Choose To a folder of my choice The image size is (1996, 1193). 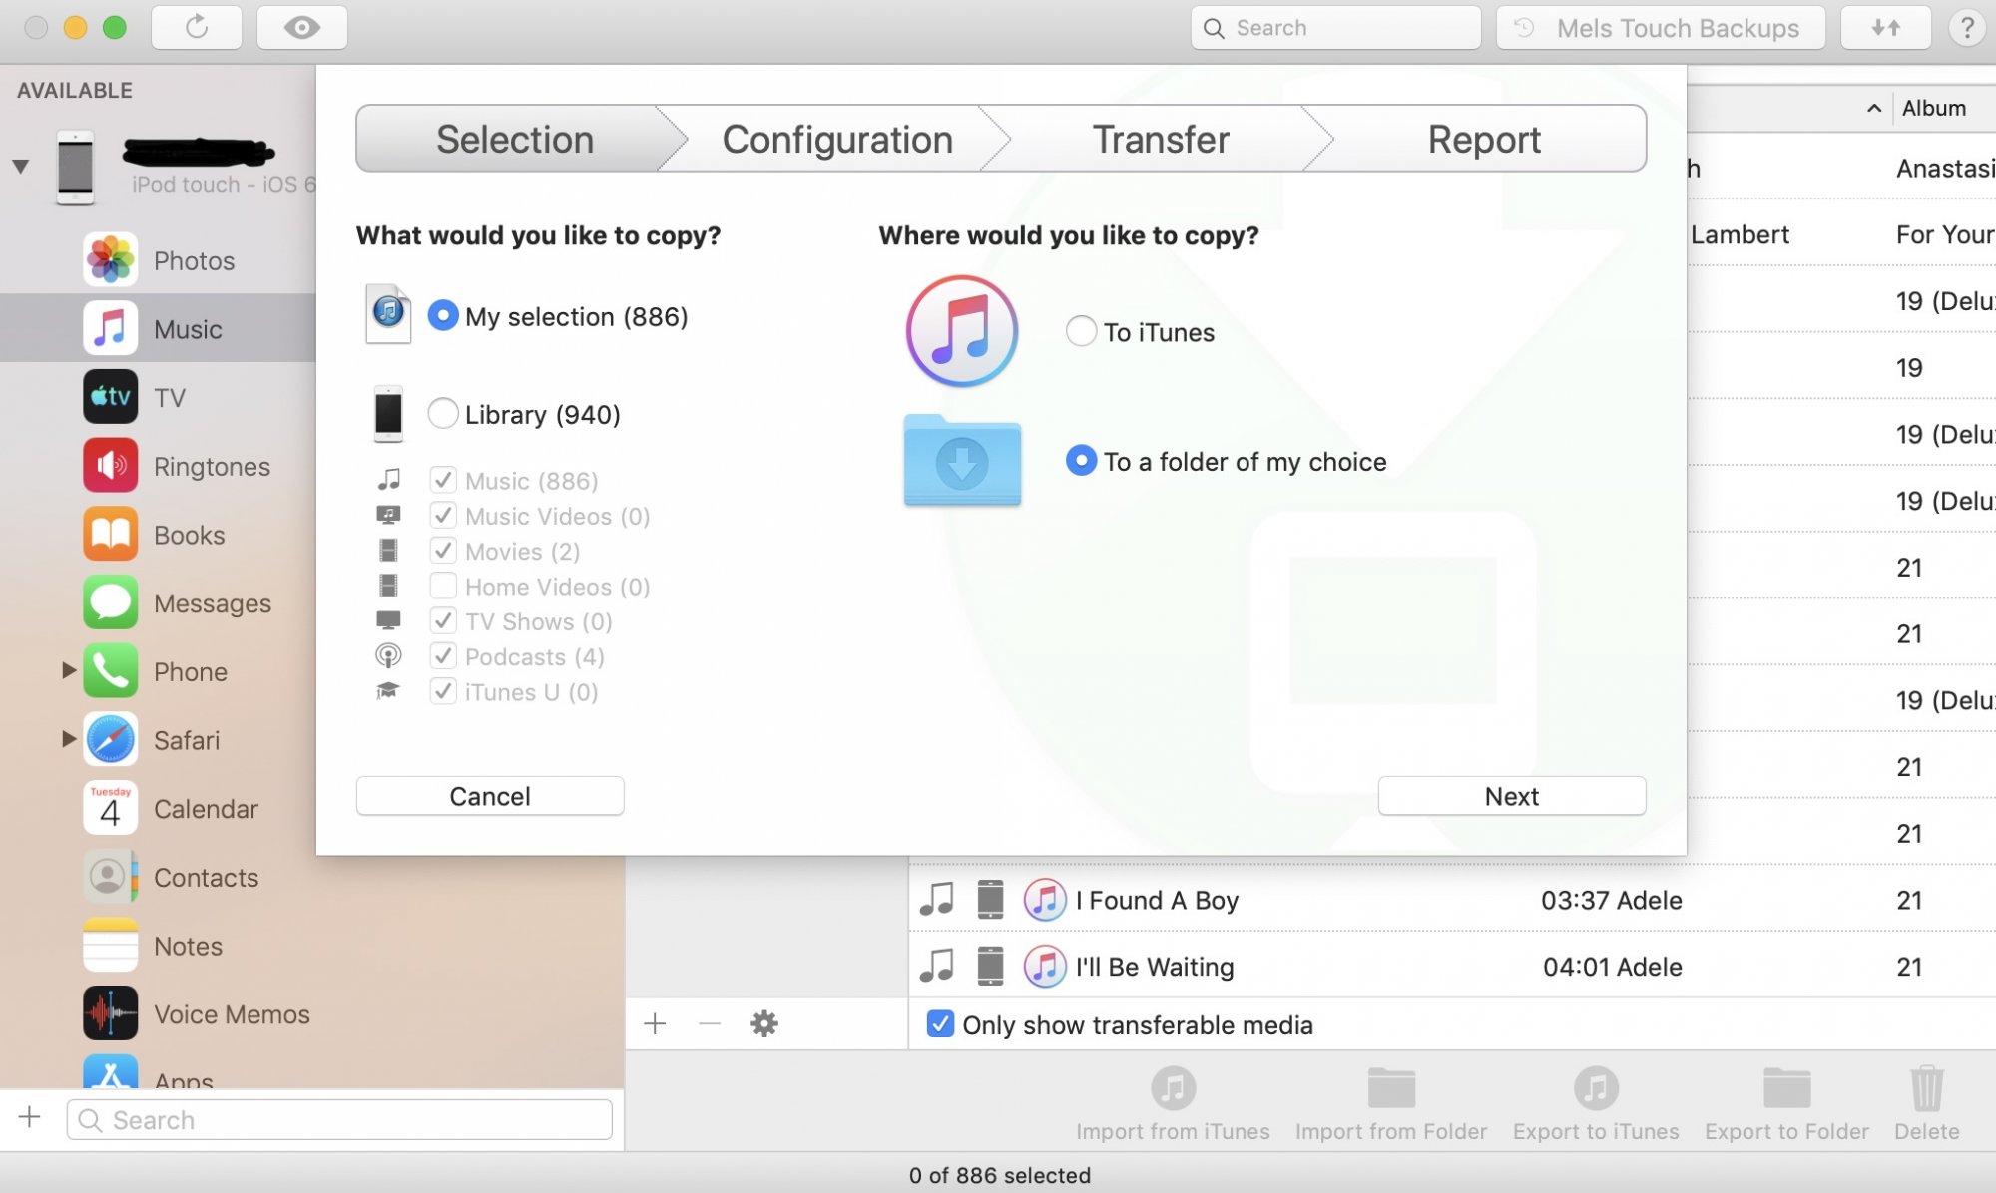1082,460
